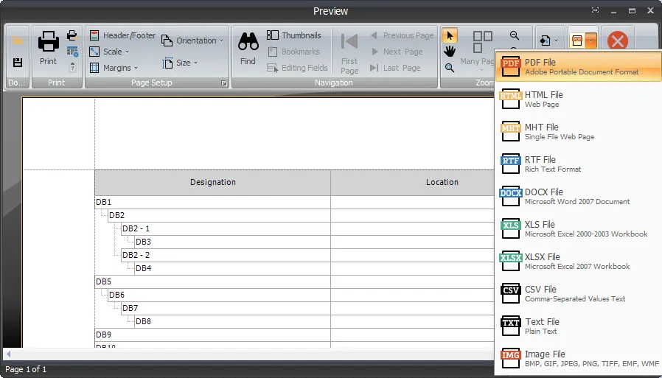Image resolution: width=662 pixels, height=378 pixels.
Task: Select the Hand tool
Action: pos(450,52)
